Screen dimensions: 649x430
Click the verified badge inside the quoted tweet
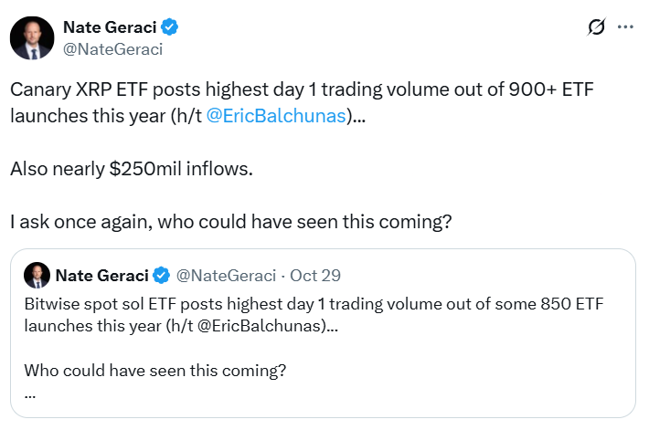(162, 275)
